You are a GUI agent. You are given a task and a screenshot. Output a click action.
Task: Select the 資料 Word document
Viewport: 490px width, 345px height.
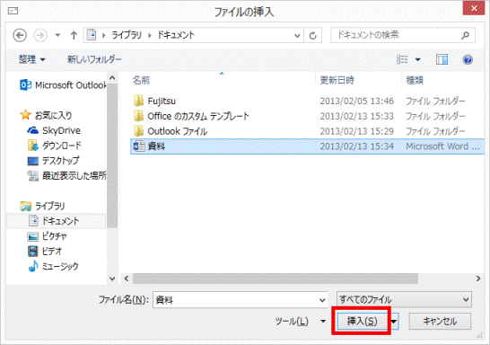307,146
